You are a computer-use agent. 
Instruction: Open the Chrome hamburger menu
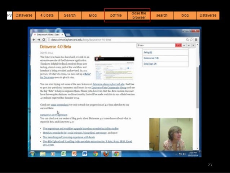(x=196, y=40)
